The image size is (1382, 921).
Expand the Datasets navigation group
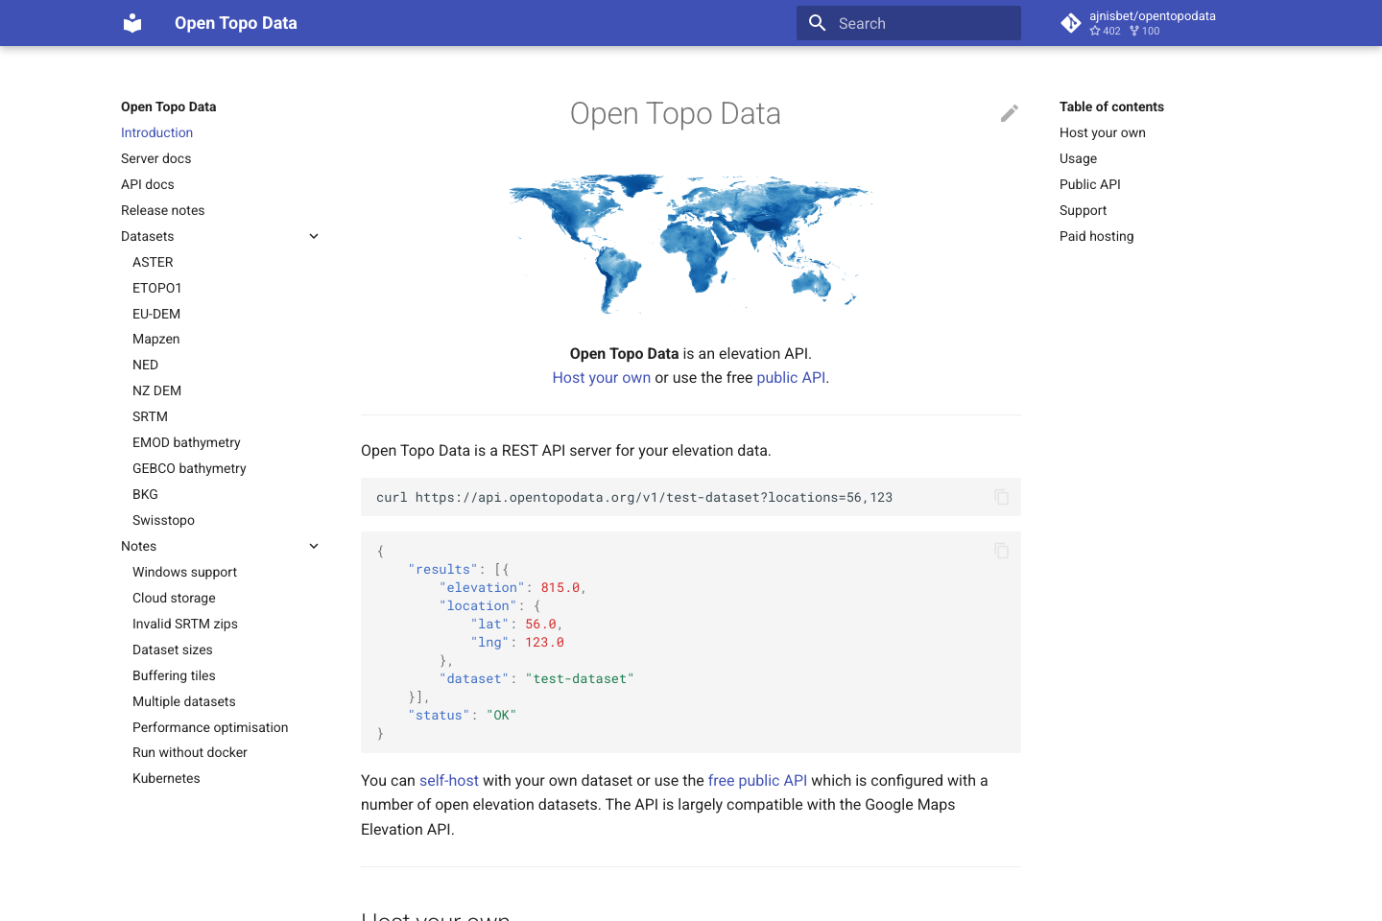click(147, 236)
